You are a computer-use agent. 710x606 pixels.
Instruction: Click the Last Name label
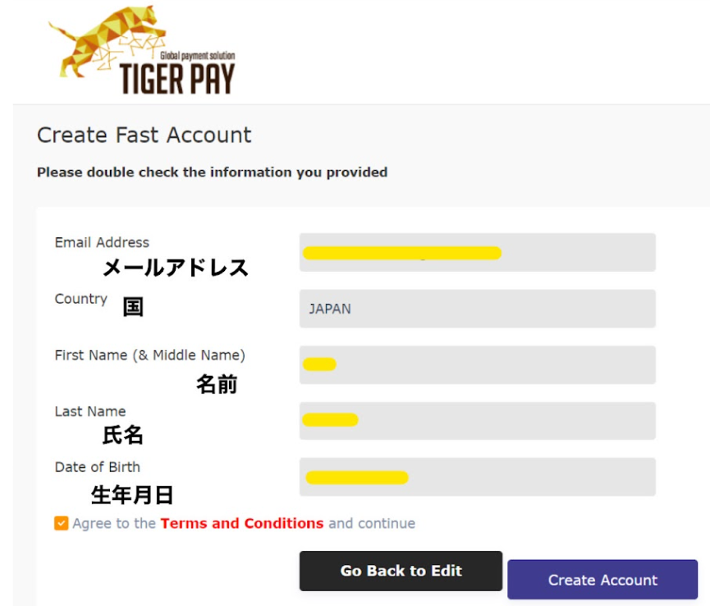coord(90,411)
